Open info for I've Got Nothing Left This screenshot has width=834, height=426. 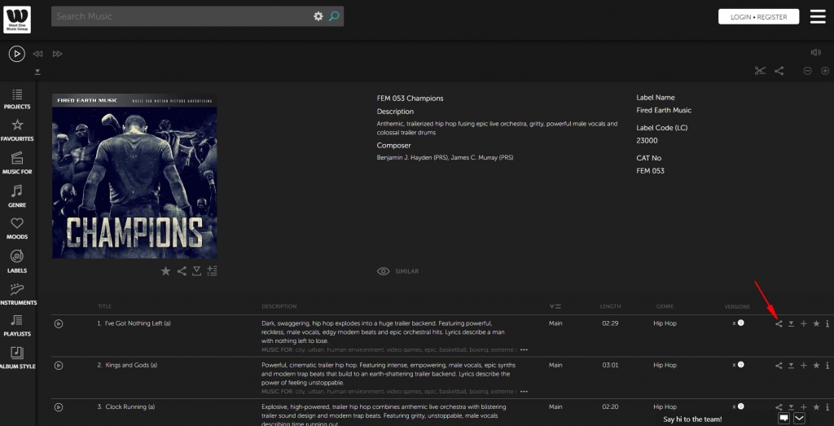pos(827,323)
